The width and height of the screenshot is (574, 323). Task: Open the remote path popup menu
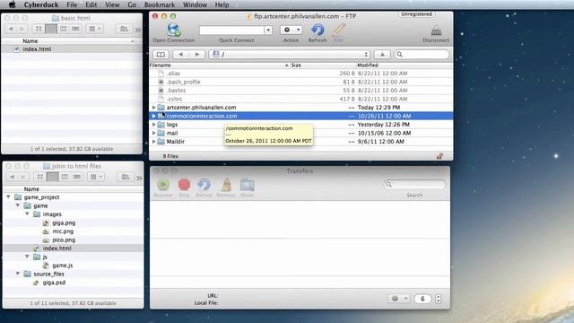pyautogui.click(x=289, y=55)
